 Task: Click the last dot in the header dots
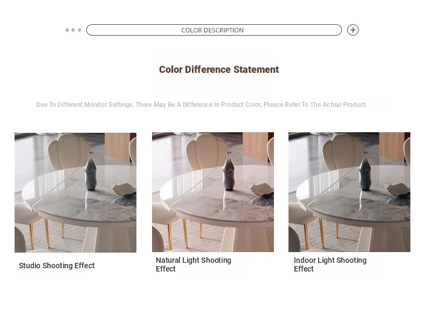point(80,30)
